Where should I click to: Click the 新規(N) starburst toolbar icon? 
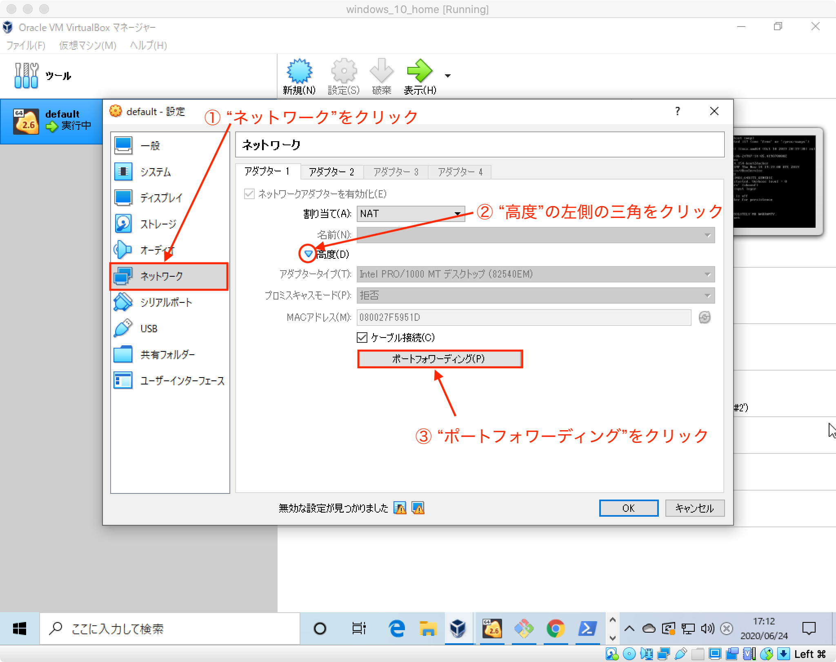pyautogui.click(x=299, y=72)
